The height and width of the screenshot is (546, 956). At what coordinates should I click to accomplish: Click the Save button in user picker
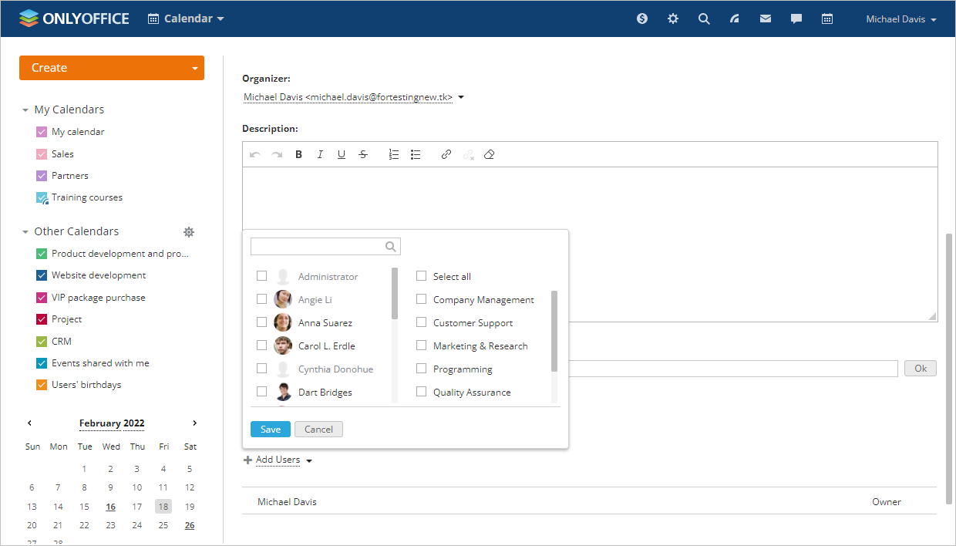tap(271, 430)
